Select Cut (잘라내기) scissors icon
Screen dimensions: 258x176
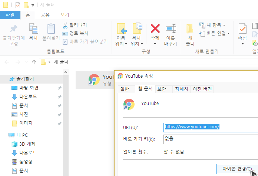pos(65,26)
